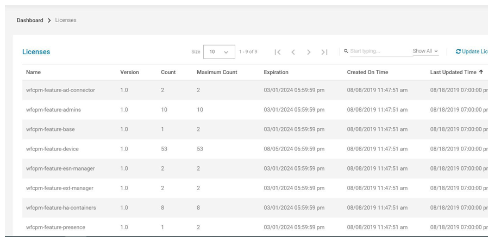
Task: Sort by the Version column header
Action: pos(129,72)
